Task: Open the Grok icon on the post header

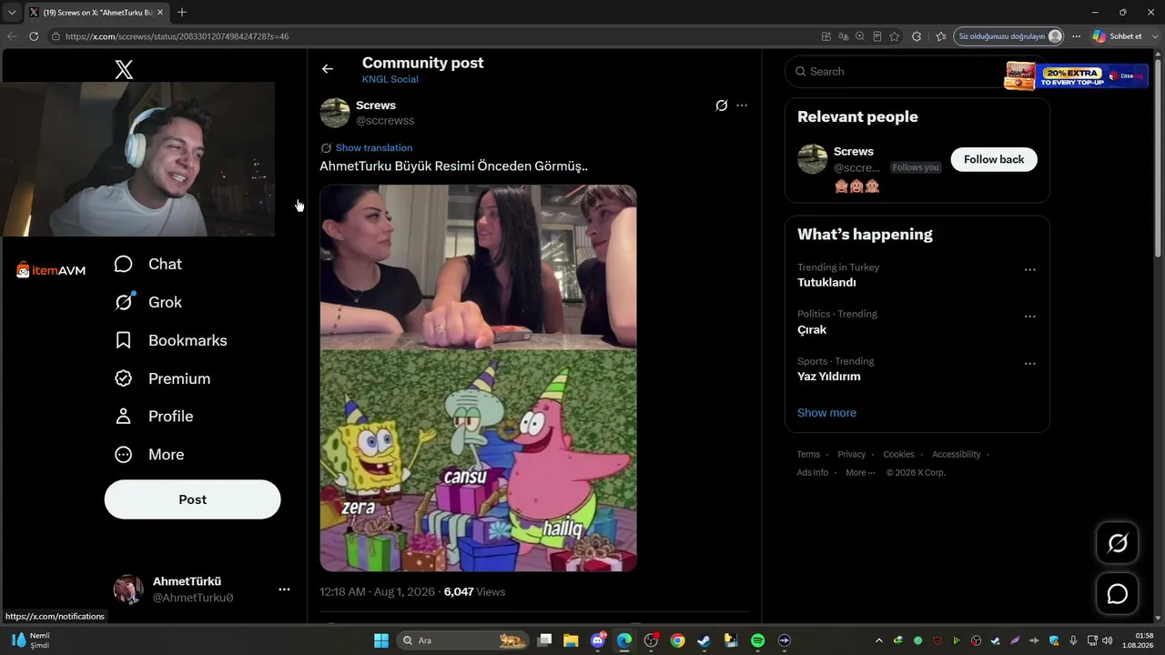Action: point(722,106)
